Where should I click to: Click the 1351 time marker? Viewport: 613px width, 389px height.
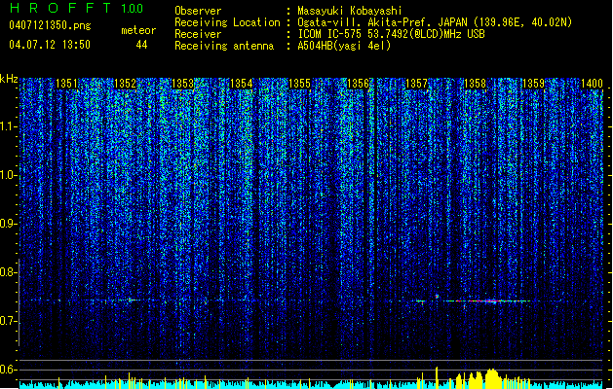pos(67,84)
